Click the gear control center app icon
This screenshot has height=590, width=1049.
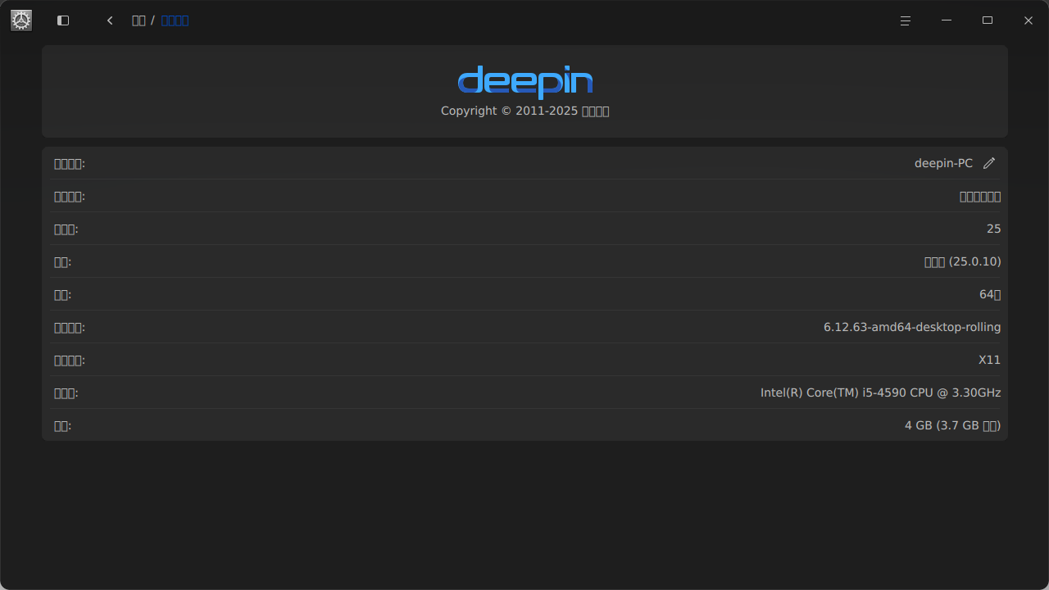pyautogui.click(x=21, y=20)
